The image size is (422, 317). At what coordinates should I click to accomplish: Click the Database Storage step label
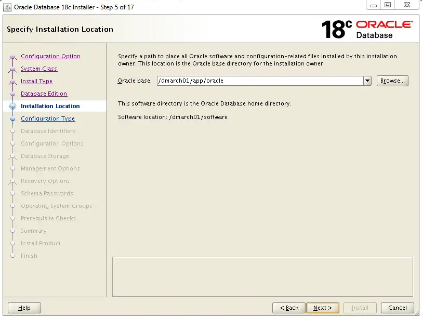(45, 156)
